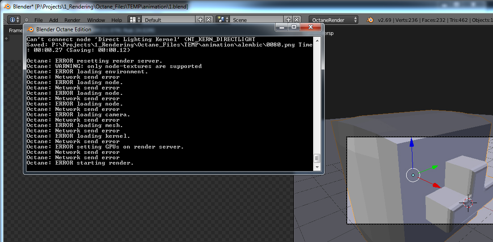Click the Default screen layout name field
The image size is (493, 242).
169,20
